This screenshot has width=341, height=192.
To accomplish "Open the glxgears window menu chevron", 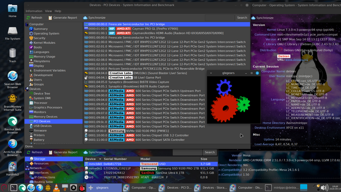I will coord(211,73).
